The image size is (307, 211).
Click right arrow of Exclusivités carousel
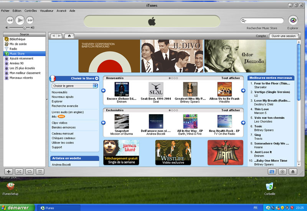point(243,123)
